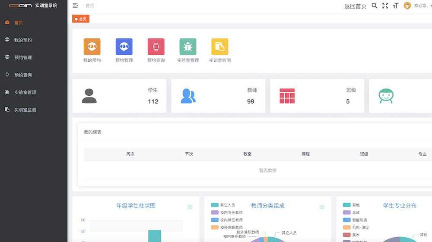
Task: Click 学生专业分布 chart title
Action: pyautogui.click(x=400, y=206)
